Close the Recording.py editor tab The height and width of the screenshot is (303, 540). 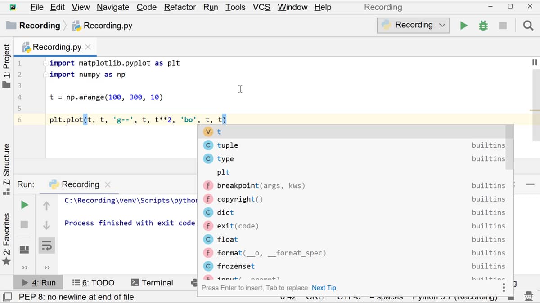pos(88,47)
